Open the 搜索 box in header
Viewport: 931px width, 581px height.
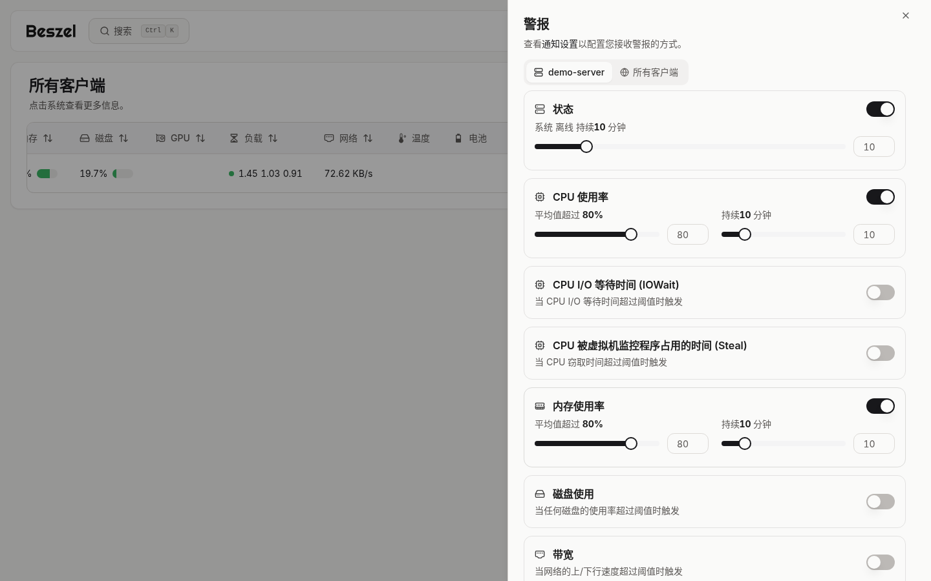click(x=139, y=31)
